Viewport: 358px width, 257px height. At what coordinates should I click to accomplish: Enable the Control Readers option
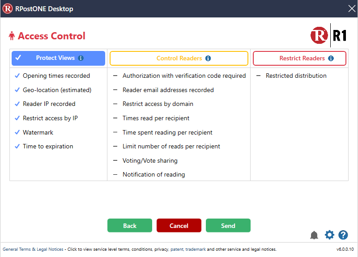[x=179, y=59]
